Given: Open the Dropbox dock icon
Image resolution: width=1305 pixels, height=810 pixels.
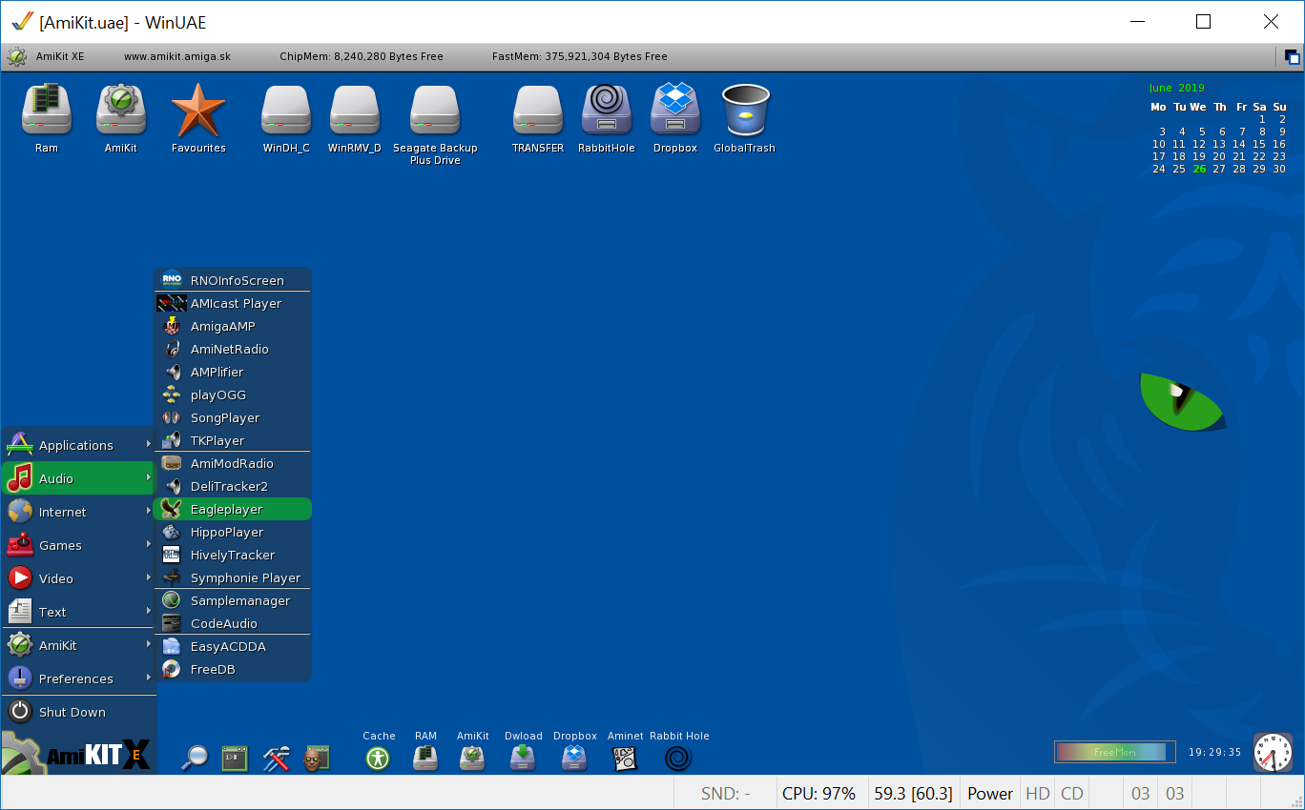Looking at the screenshot, I should pyautogui.click(x=574, y=758).
